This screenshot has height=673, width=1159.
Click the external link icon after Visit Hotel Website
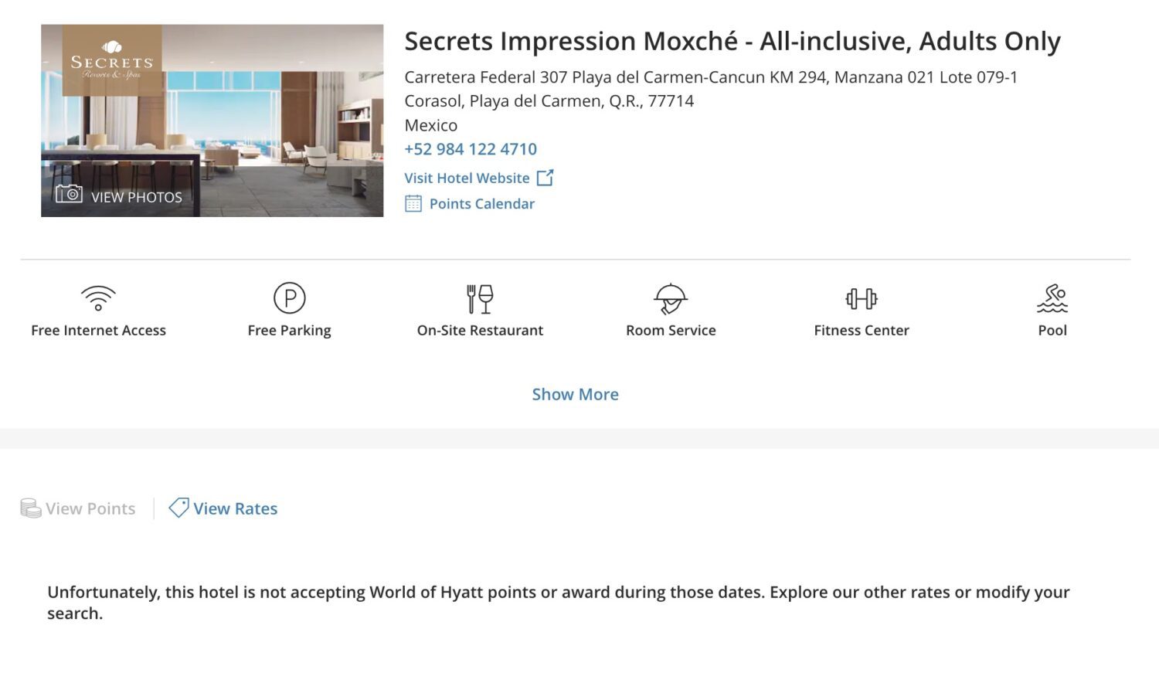[x=545, y=177]
